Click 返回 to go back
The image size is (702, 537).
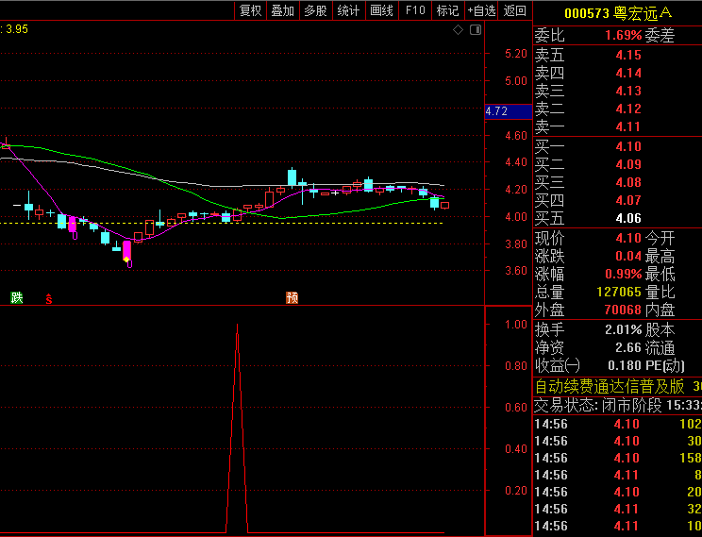515,10
